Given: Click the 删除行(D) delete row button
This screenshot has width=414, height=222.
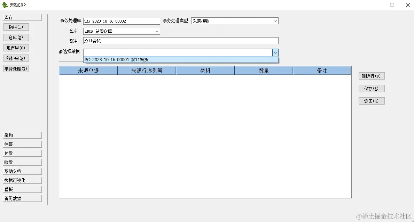Looking at the screenshot, I should pyautogui.click(x=371, y=76).
